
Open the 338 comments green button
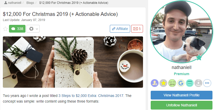coord(17,29)
